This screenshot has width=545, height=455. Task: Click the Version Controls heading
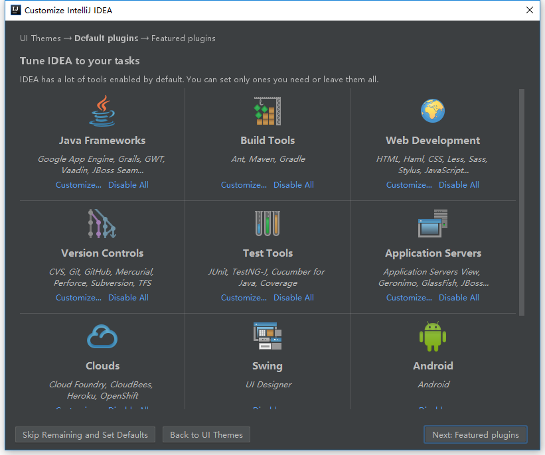[102, 253]
